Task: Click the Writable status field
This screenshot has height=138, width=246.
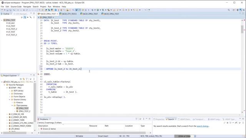Action: 79,136
